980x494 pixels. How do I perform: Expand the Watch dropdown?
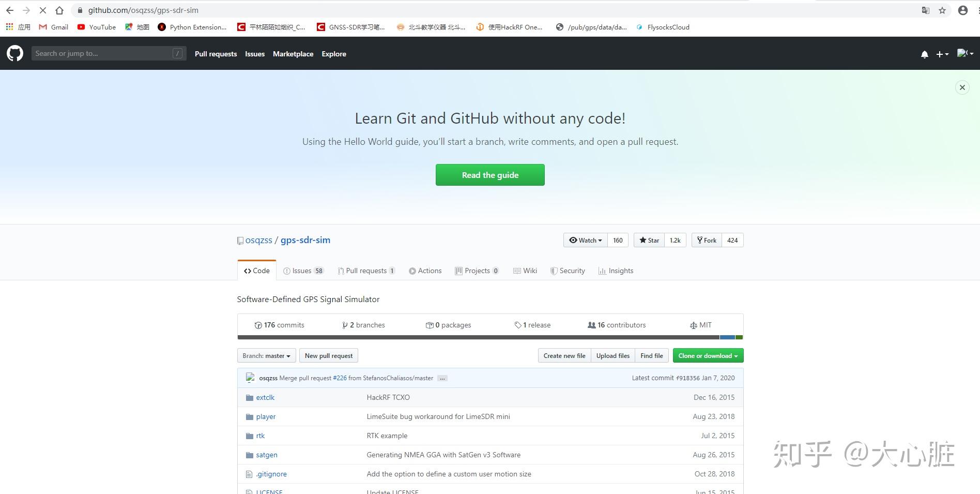586,240
